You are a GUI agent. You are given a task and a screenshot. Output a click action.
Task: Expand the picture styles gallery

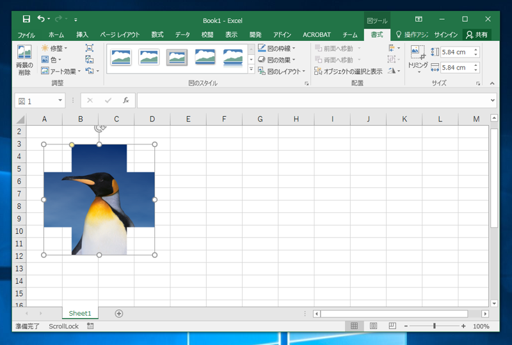click(x=251, y=69)
